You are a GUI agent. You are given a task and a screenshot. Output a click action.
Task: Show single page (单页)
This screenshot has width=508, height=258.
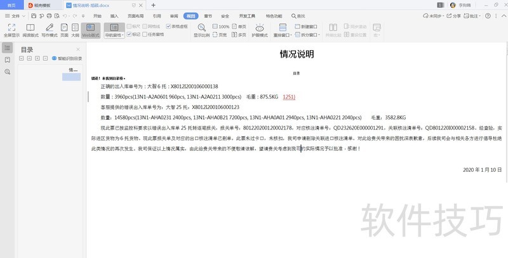click(239, 27)
